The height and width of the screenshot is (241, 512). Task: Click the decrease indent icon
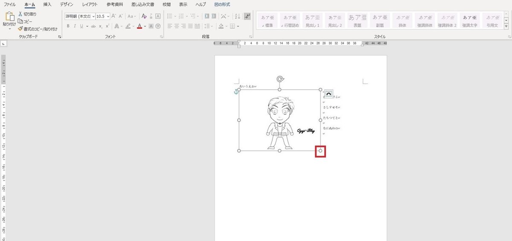coord(207,16)
